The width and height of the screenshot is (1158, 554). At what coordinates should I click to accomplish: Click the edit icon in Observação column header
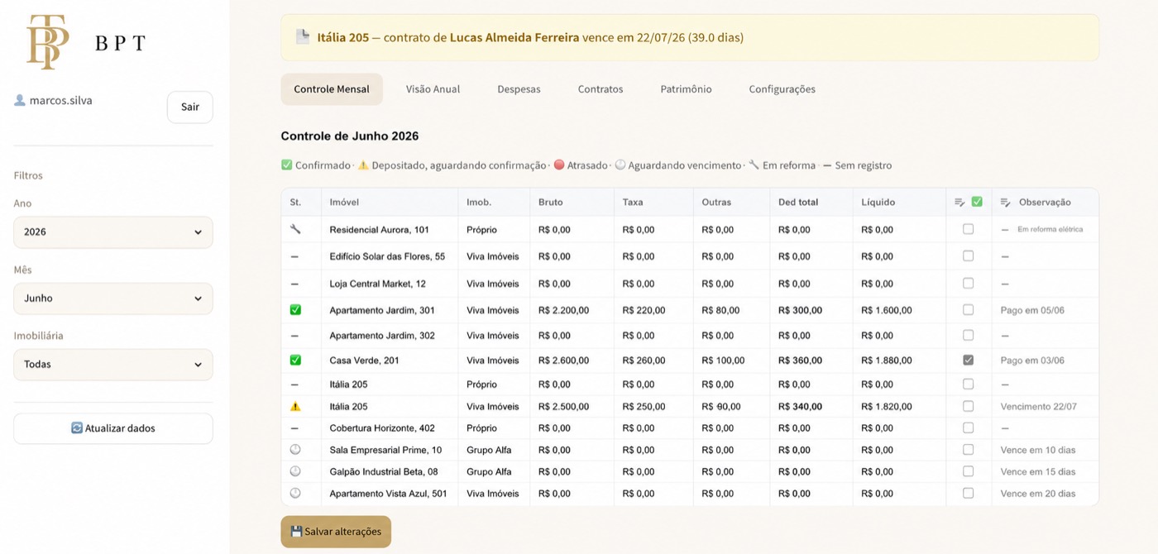(1006, 202)
